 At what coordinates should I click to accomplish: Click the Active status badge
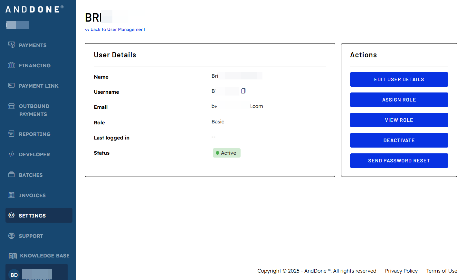click(x=227, y=153)
